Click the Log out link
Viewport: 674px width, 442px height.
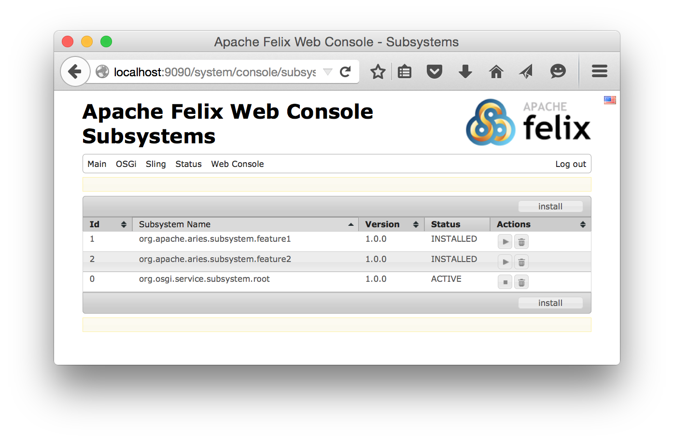click(x=571, y=164)
